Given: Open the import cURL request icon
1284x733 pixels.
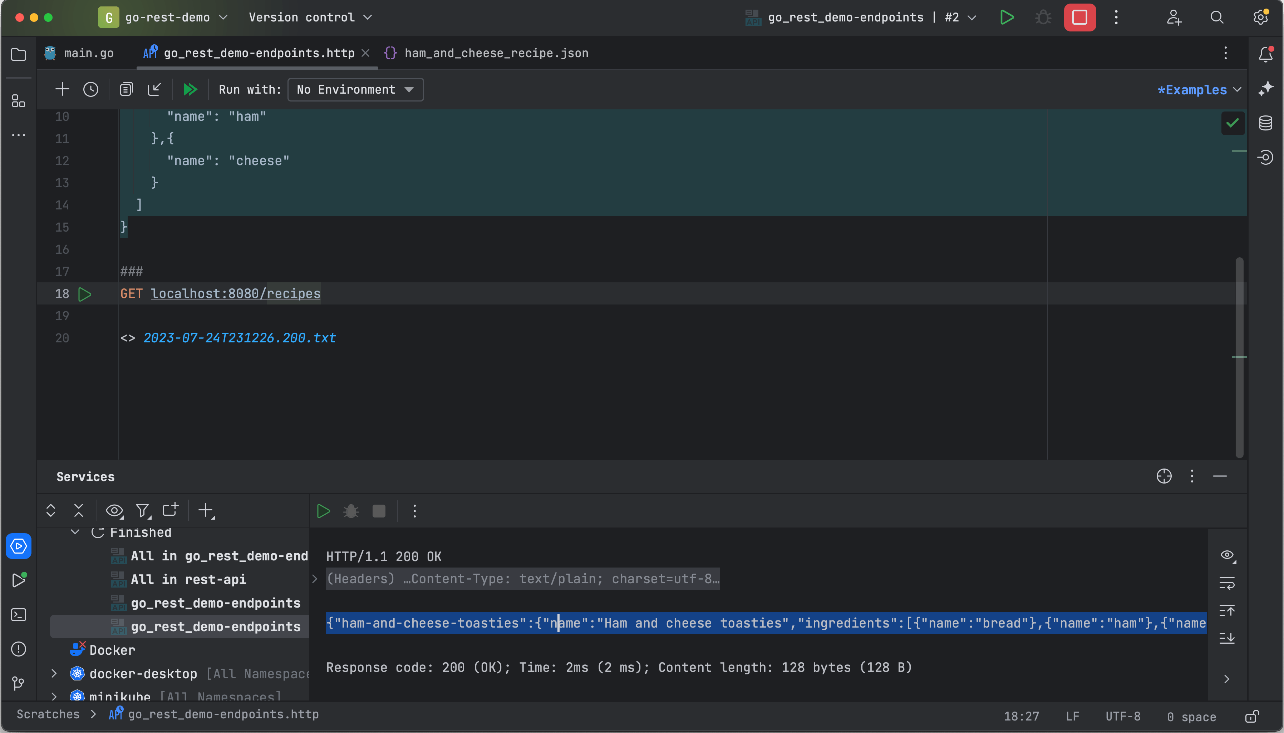Looking at the screenshot, I should [x=154, y=89].
